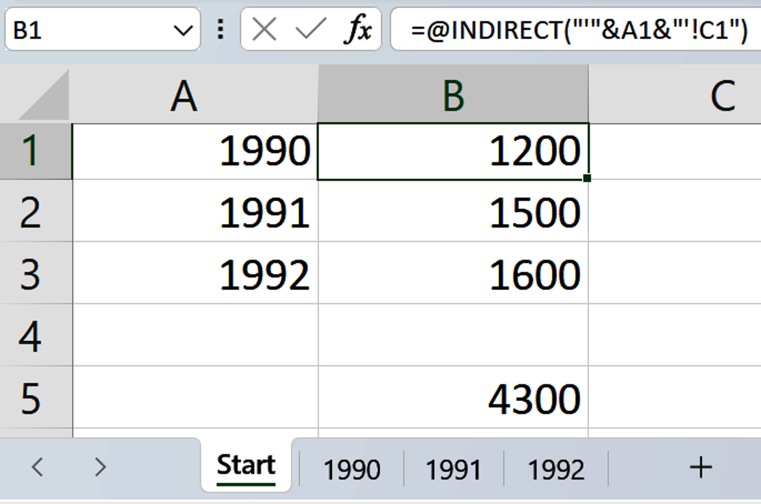Open the 1990 worksheet tab
The image size is (761, 504).
[x=353, y=469]
